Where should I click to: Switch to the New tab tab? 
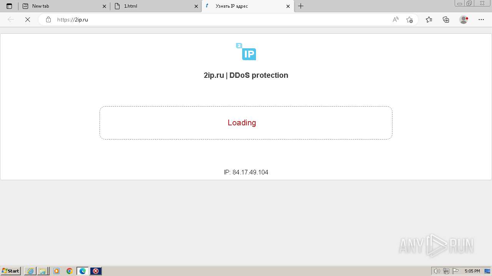click(64, 6)
